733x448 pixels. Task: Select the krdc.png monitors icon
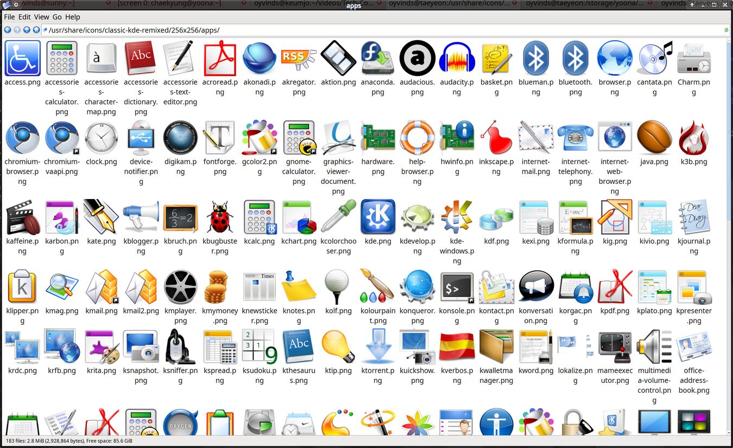(x=22, y=347)
